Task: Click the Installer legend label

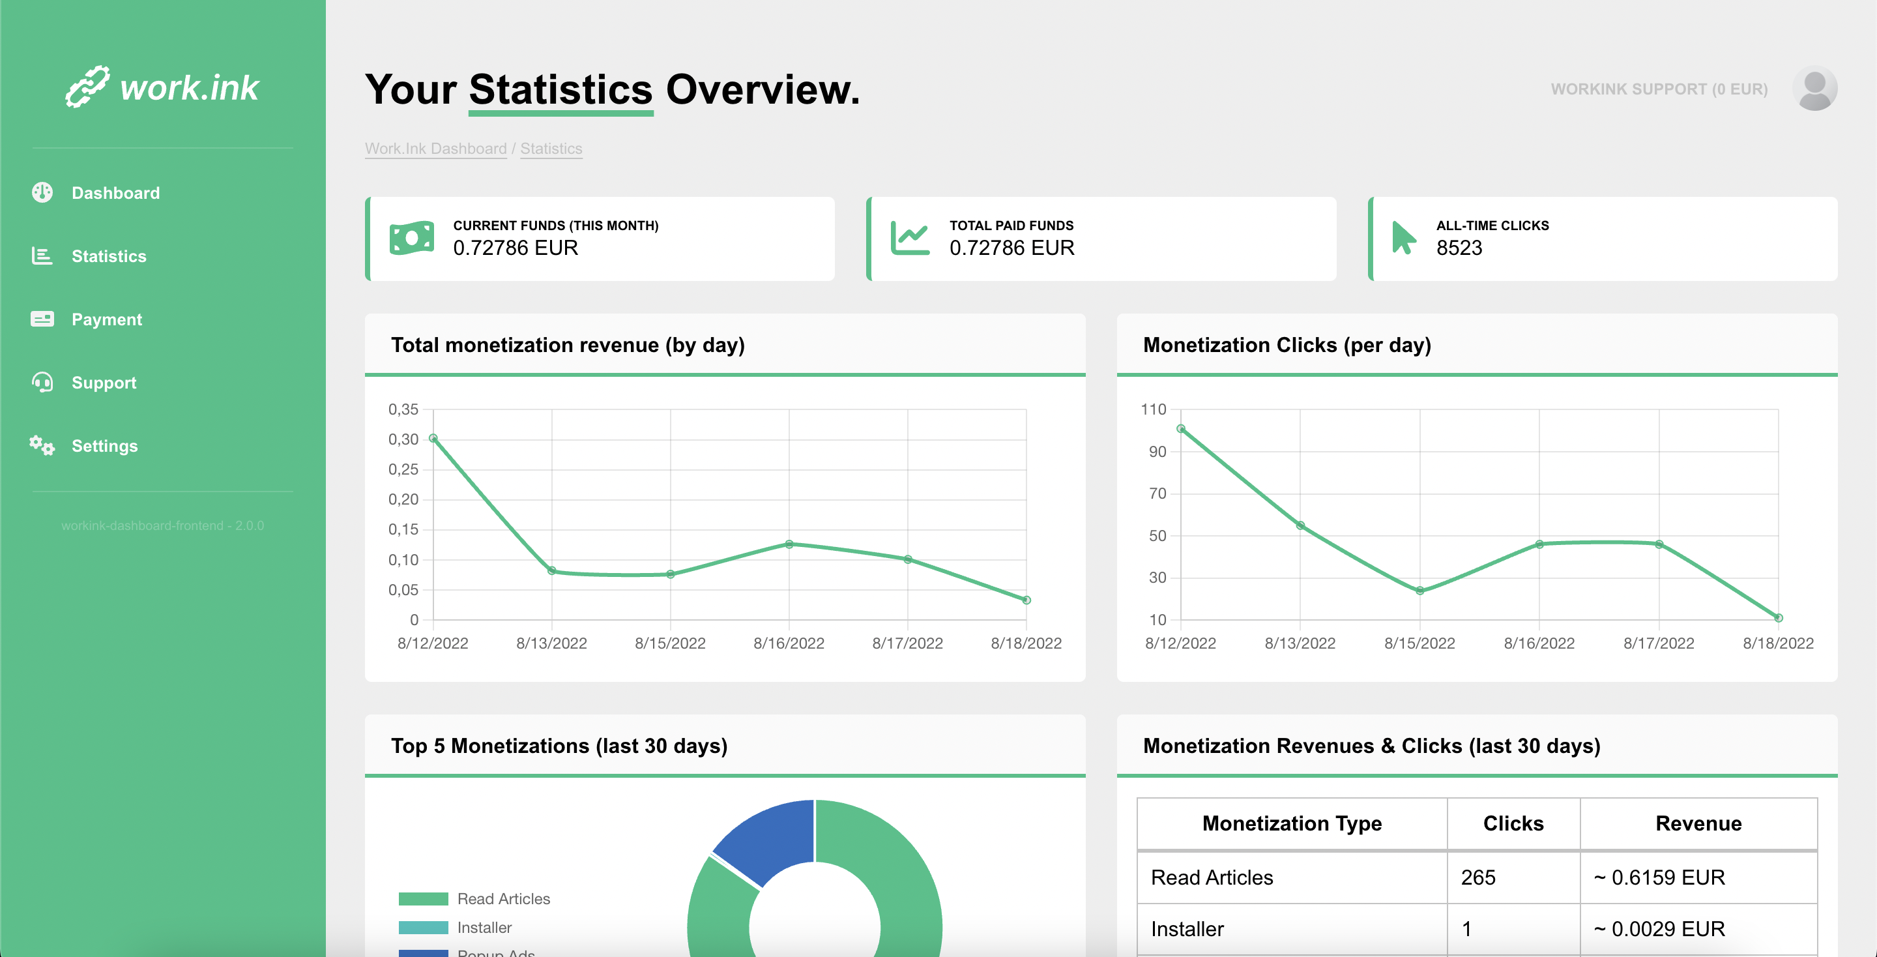Action: pos(484,927)
